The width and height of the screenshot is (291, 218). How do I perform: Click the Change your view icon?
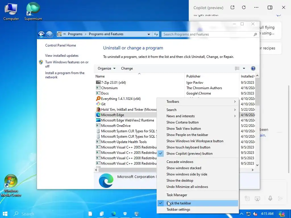237,68
